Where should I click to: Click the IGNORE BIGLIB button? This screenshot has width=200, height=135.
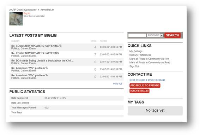[x=139, y=91]
